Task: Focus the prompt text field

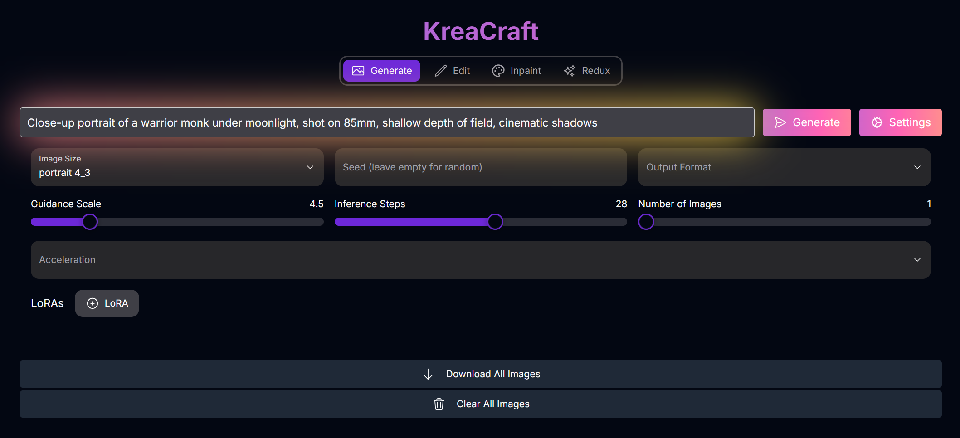Action: click(387, 122)
